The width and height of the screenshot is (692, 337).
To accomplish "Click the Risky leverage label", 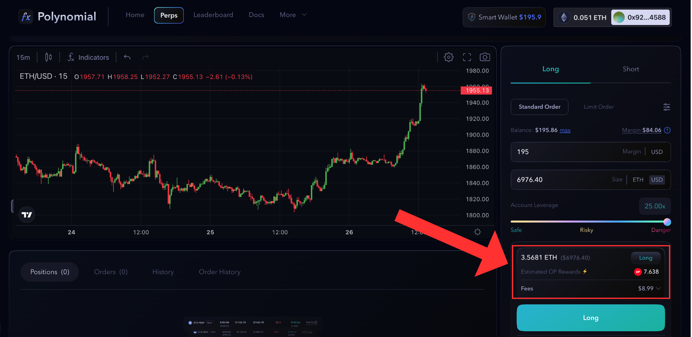I will click(x=587, y=230).
